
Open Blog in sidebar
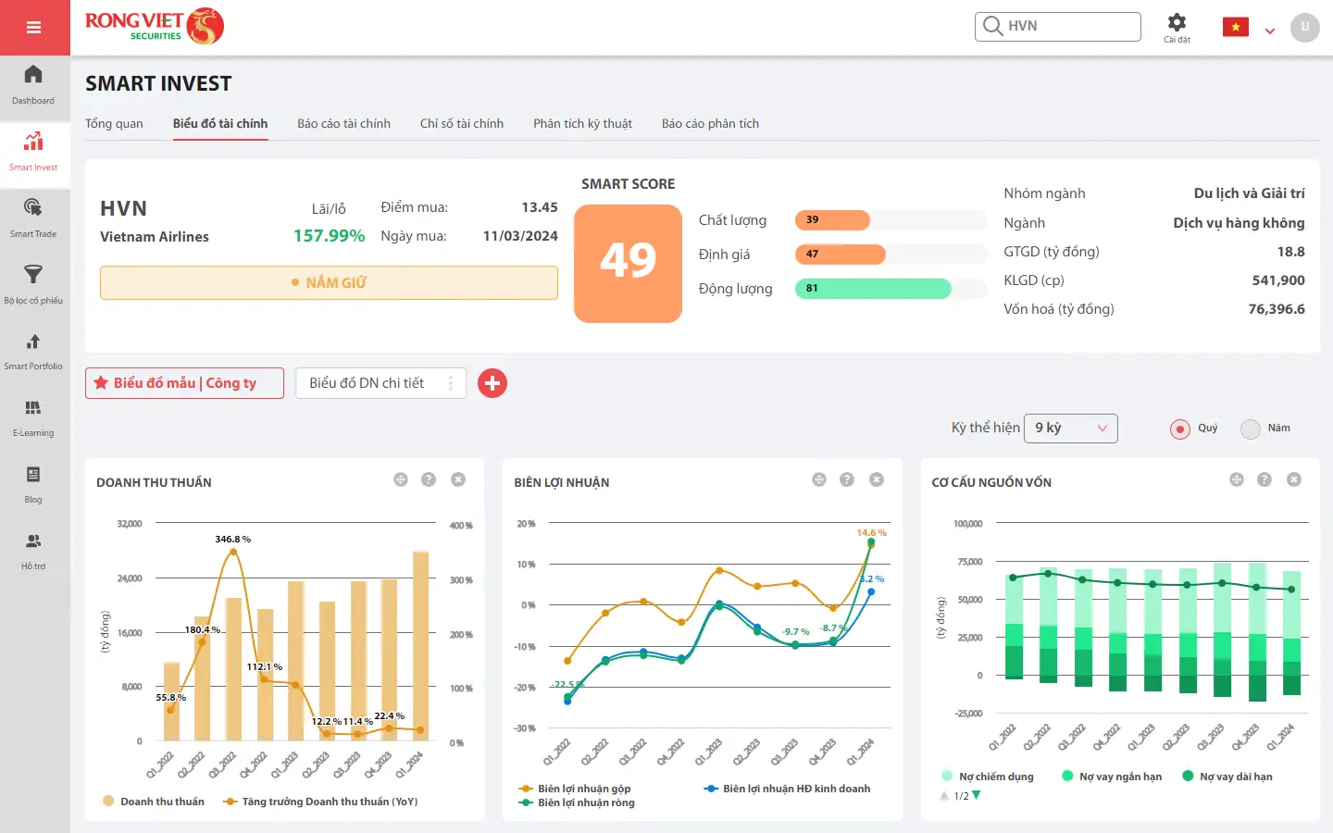pyautogui.click(x=33, y=485)
